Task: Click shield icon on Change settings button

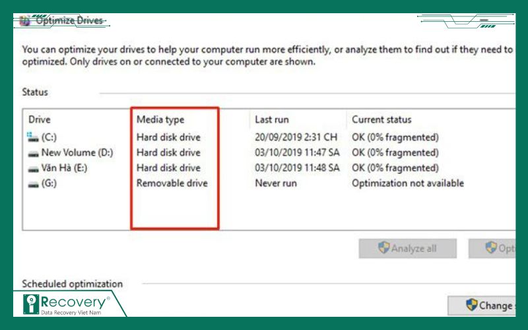Action: (471, 305)
